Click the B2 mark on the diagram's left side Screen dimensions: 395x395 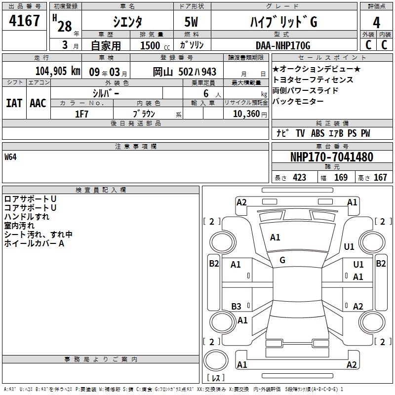pyautogui.click(x=214, y=264)
